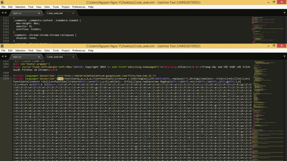Open Preferences menu in bottom Sublime window
The height and width of the screenshot is (161, 287).
[x=79, y=51]
